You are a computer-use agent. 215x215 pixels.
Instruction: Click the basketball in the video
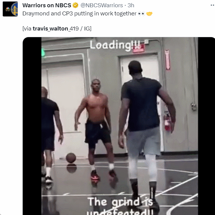tap(71, 158)
